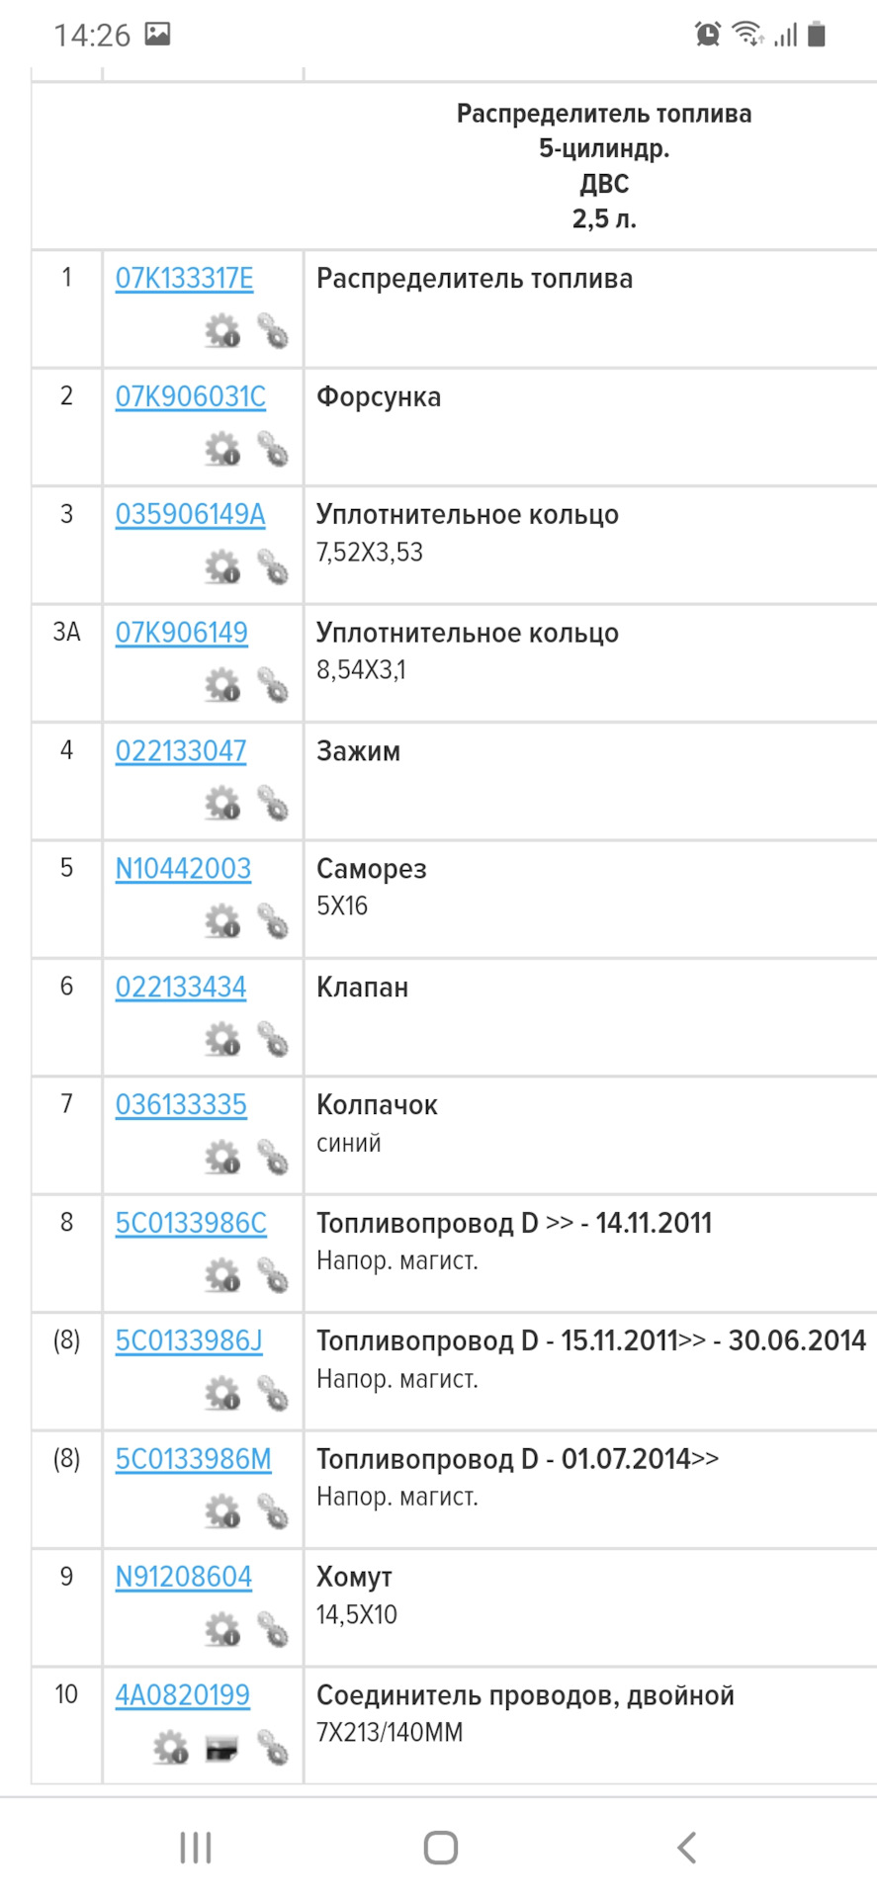Open fuel line link 5C0133986J

coord(189,1340)
